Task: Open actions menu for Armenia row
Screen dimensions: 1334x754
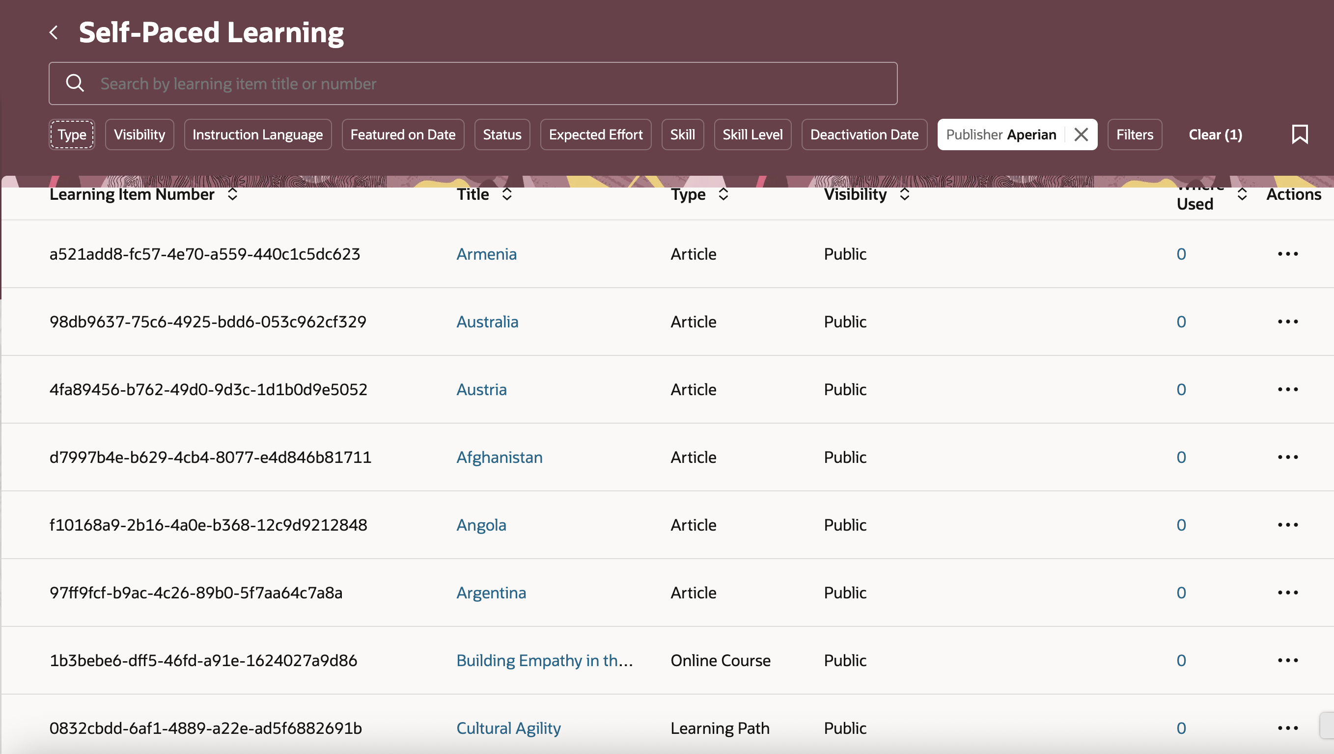Action: pyautogui.click(x=1287, y=254)
